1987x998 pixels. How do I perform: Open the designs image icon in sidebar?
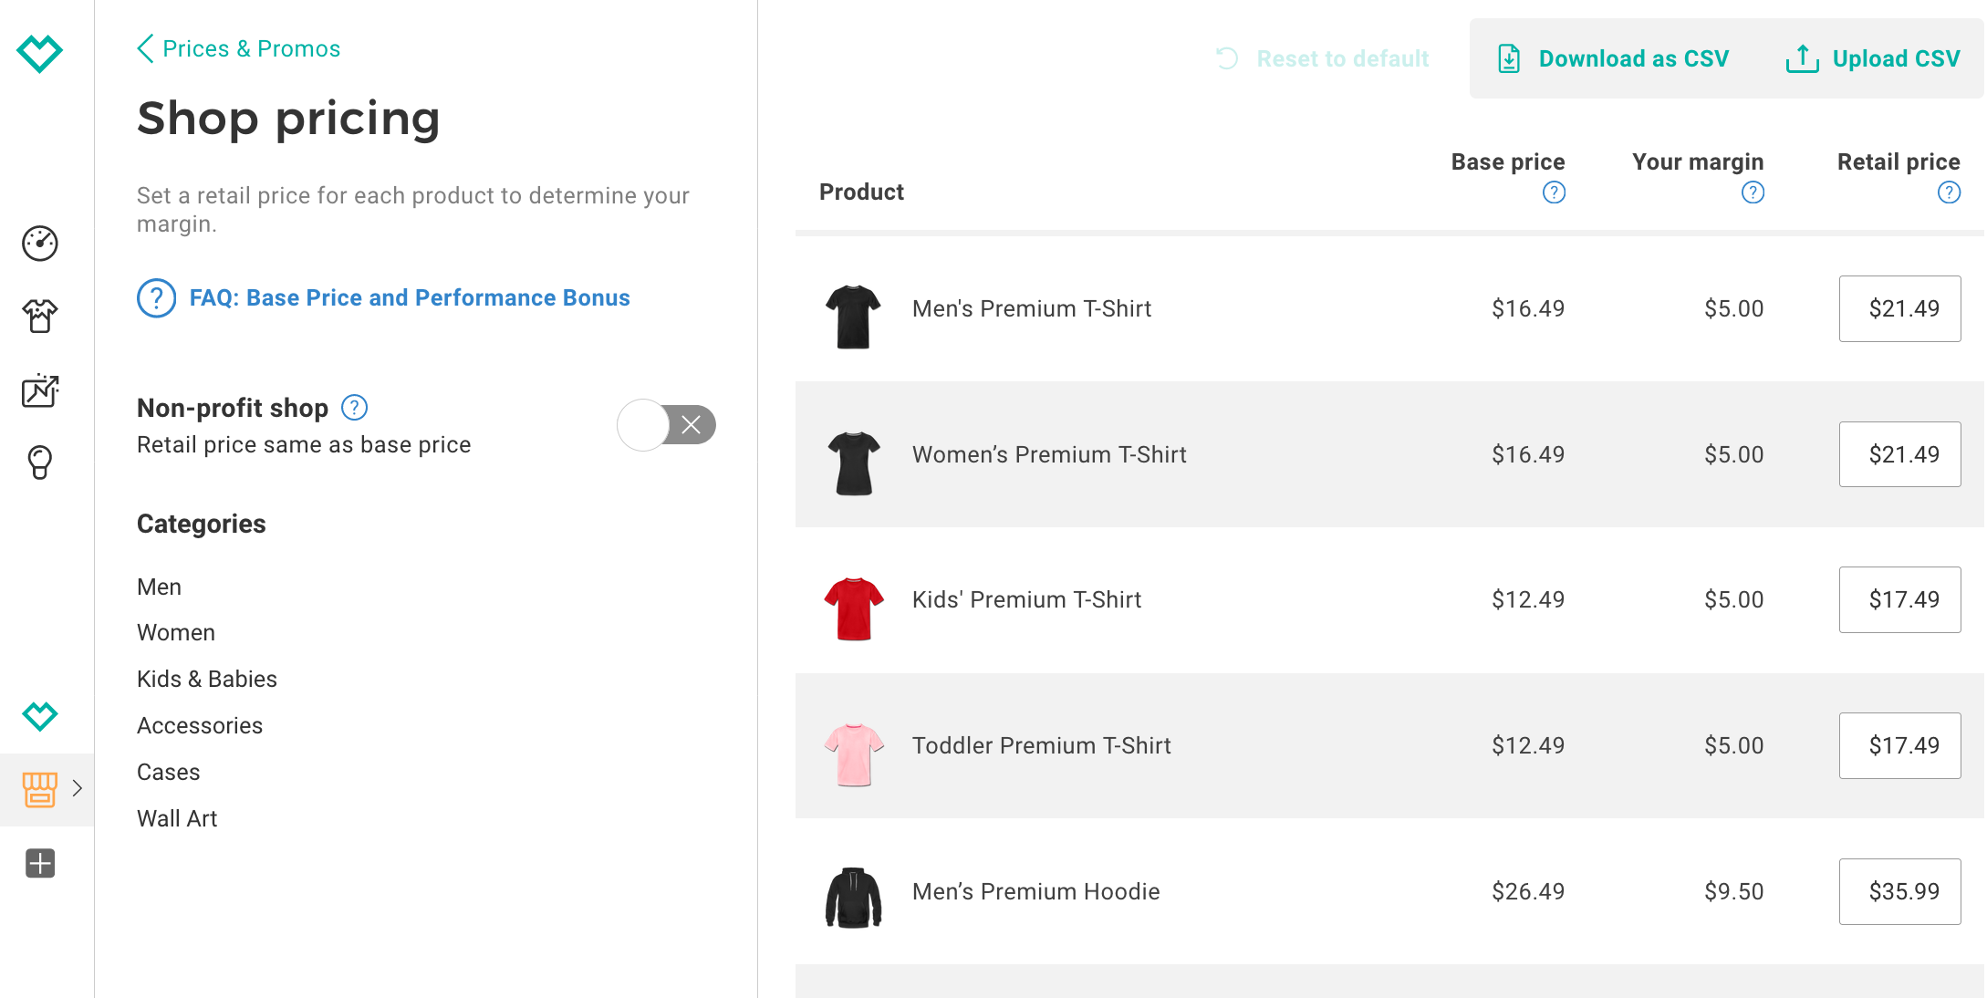click(40, 390)
